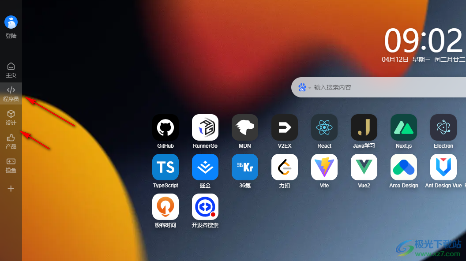Open the GitHub shortcut icon
Image resolution: width=466 pixels, height=261 pixels.
click(165, 127)
